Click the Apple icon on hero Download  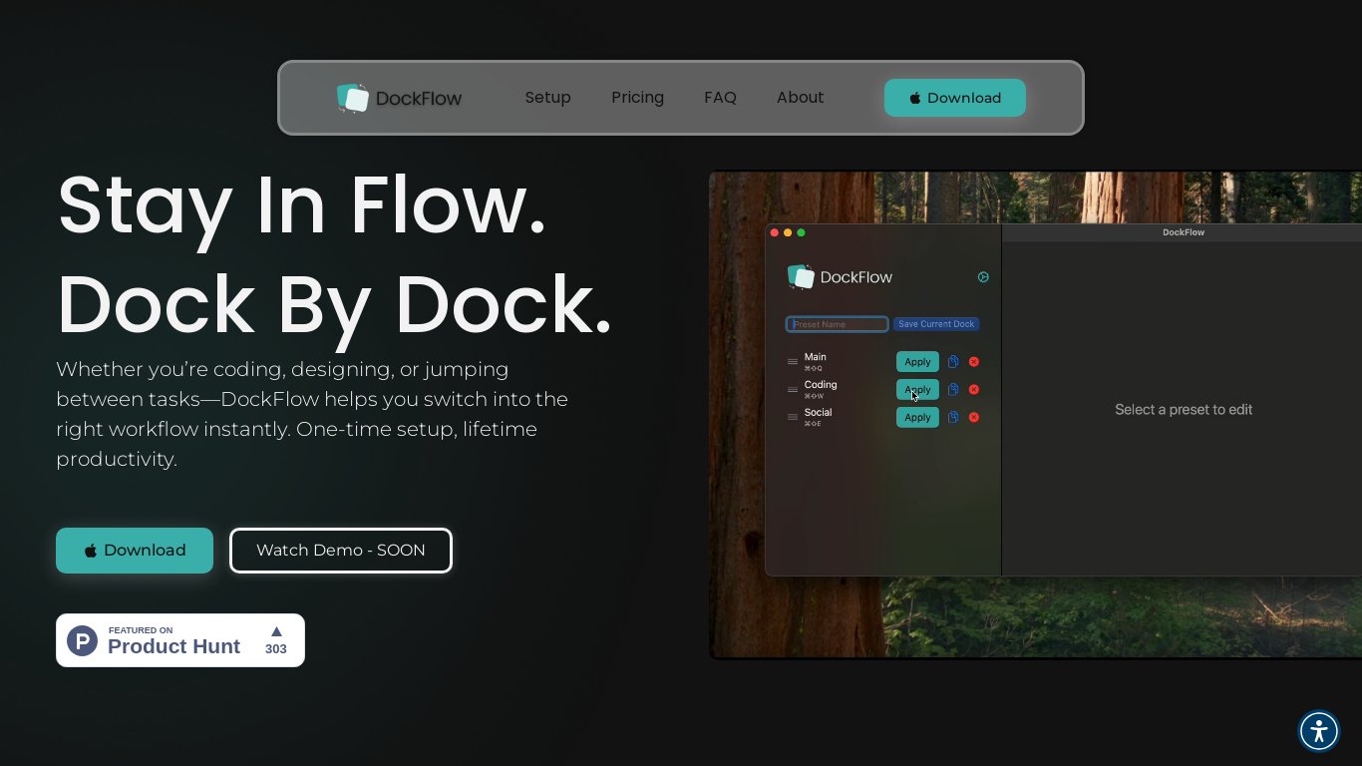[x=91, y=551]
